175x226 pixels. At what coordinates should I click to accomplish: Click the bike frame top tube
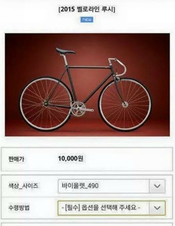pos(88,67)
